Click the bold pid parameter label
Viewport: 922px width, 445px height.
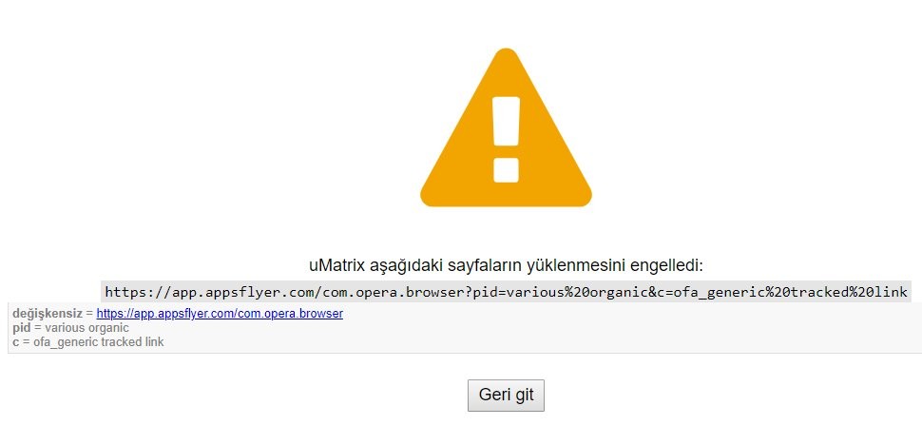point(21,328)
